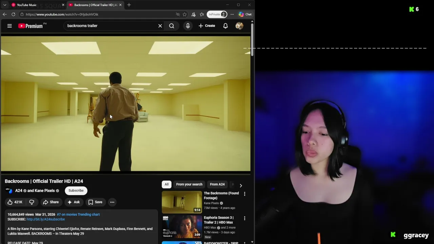The image size is (434, 244).
Task: Select the All filter chip
Action: pos(166,184)
